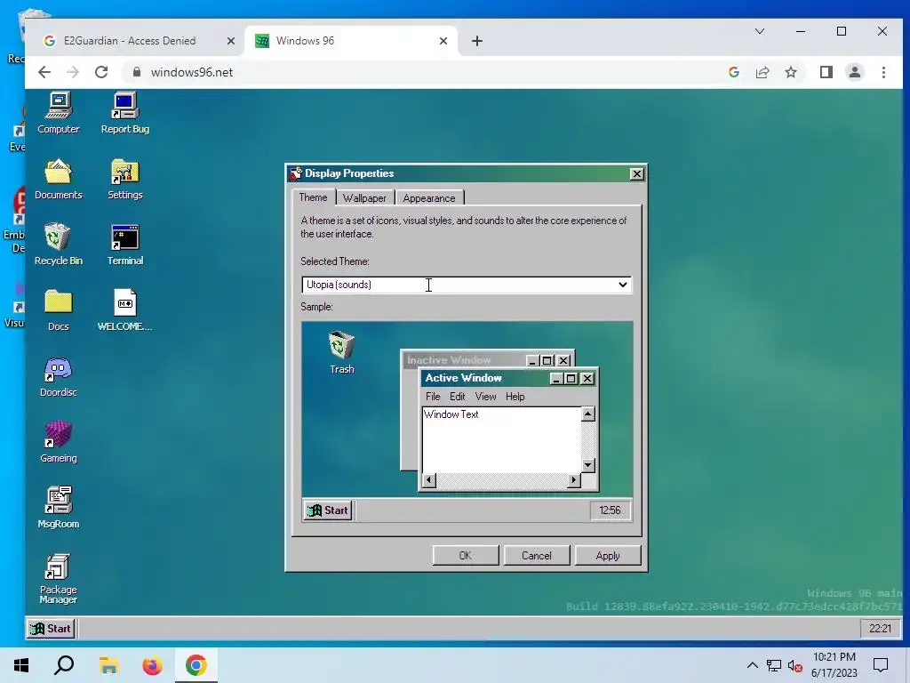Viewport: 910px width, 683px height.
Task: Open the Chrome three-dot menu
Action: (883, 72)
